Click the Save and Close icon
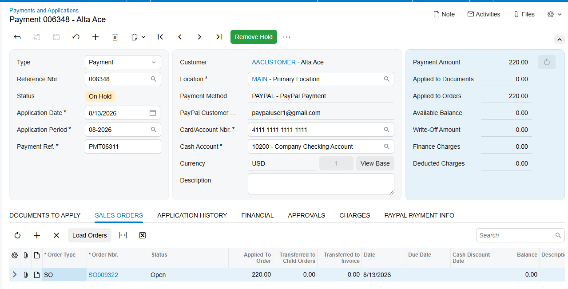 (37, 37)
